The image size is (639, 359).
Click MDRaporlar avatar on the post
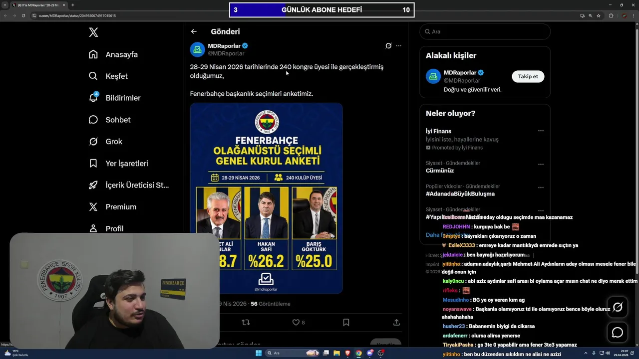coord(198,49)
